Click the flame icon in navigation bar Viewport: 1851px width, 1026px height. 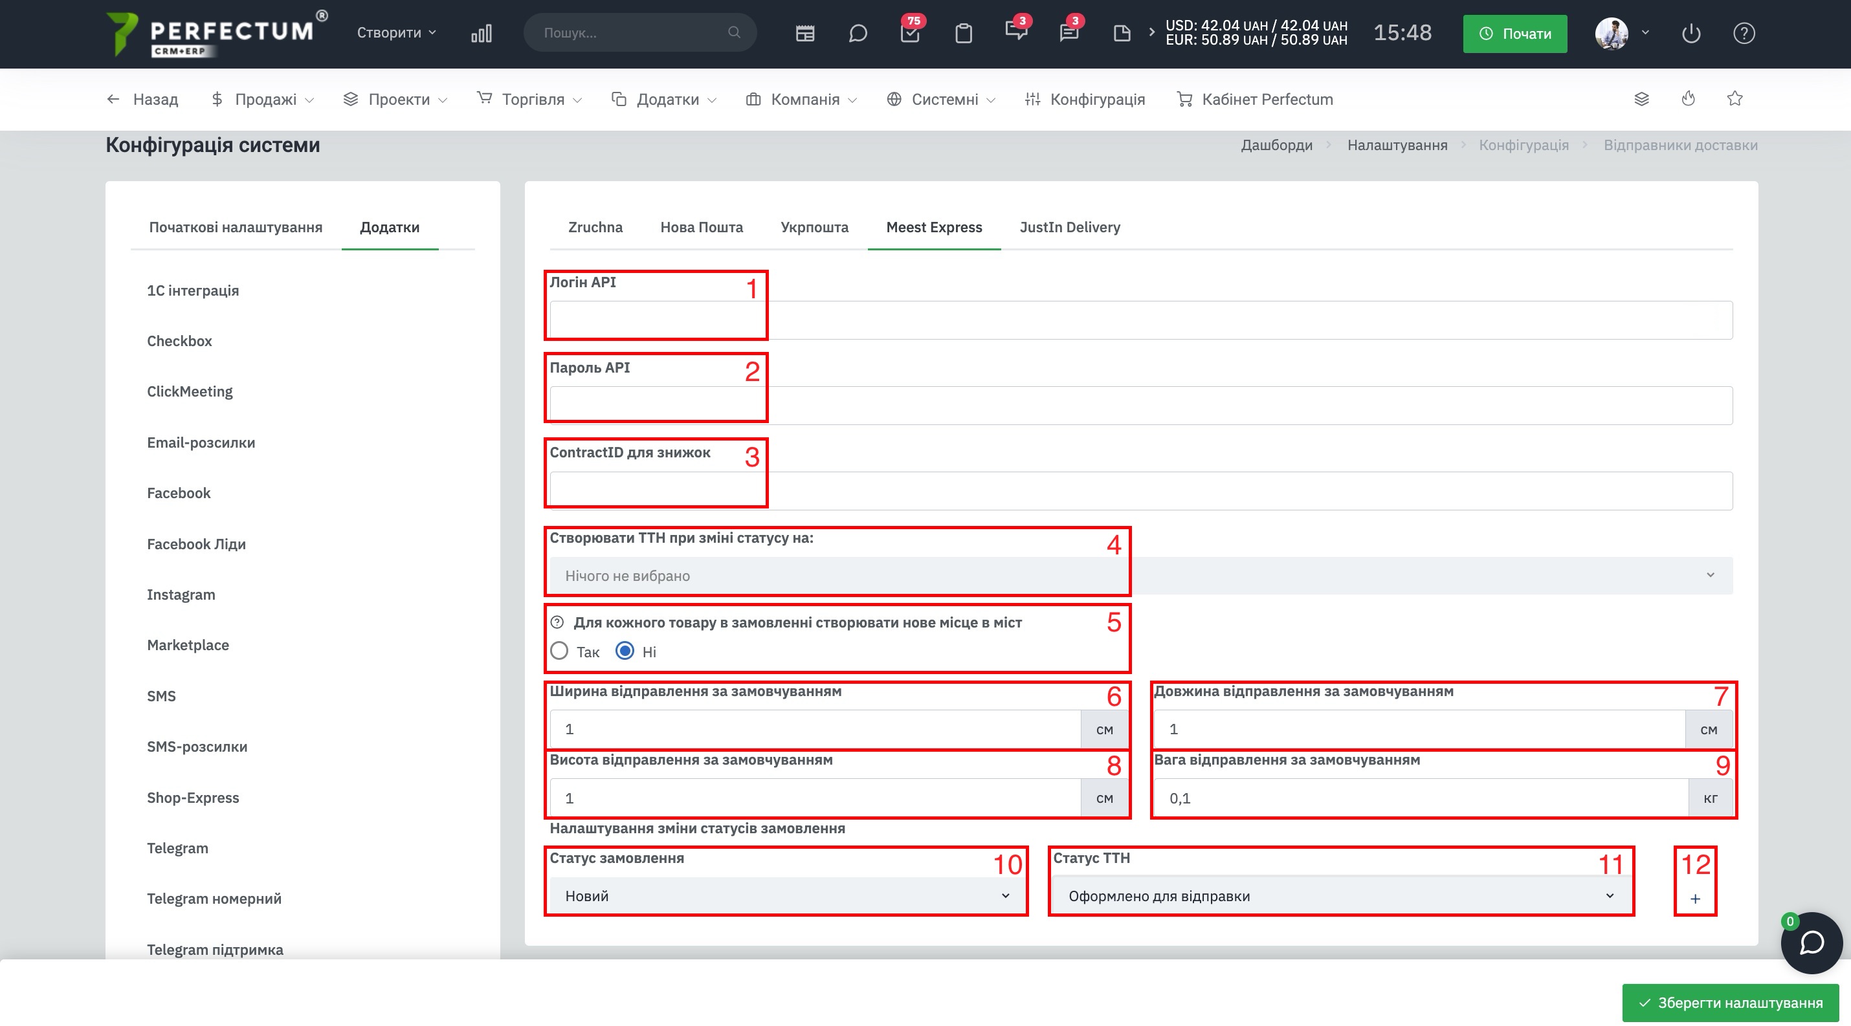[x=1688, y=99]
